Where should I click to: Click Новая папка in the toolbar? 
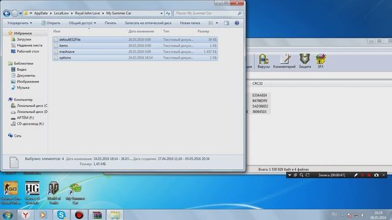coord(190,23)
